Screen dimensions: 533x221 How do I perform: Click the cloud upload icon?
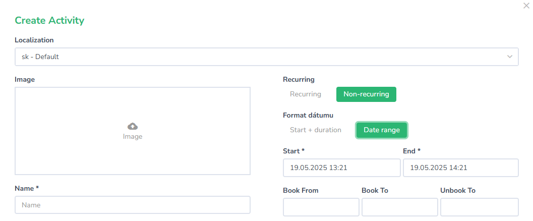[x=133, y=126]
